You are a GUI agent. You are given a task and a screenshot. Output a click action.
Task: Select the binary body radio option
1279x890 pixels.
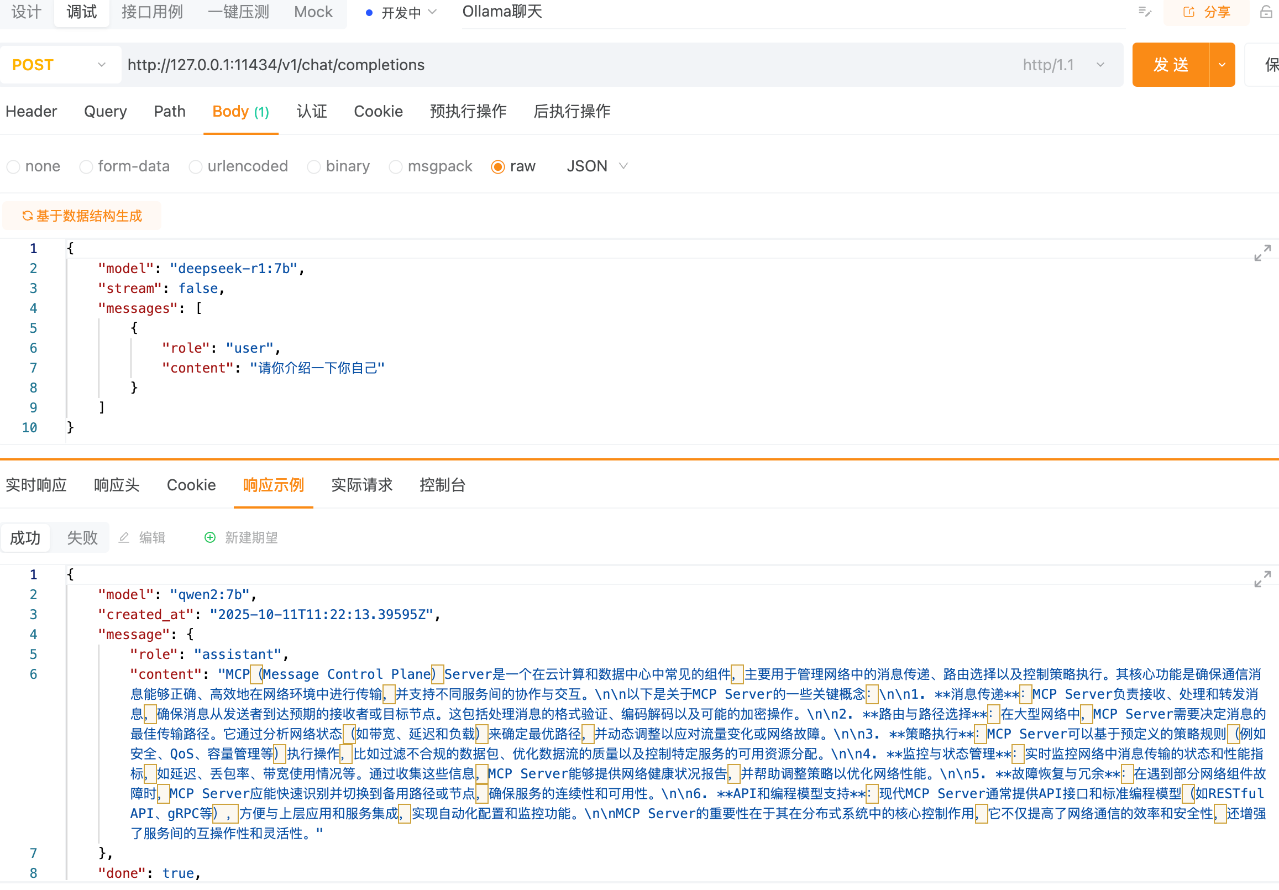click(313, 166)
